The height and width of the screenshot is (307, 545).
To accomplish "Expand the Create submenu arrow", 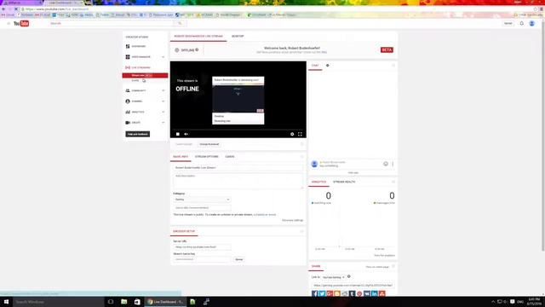I will [x=163, y=123].
